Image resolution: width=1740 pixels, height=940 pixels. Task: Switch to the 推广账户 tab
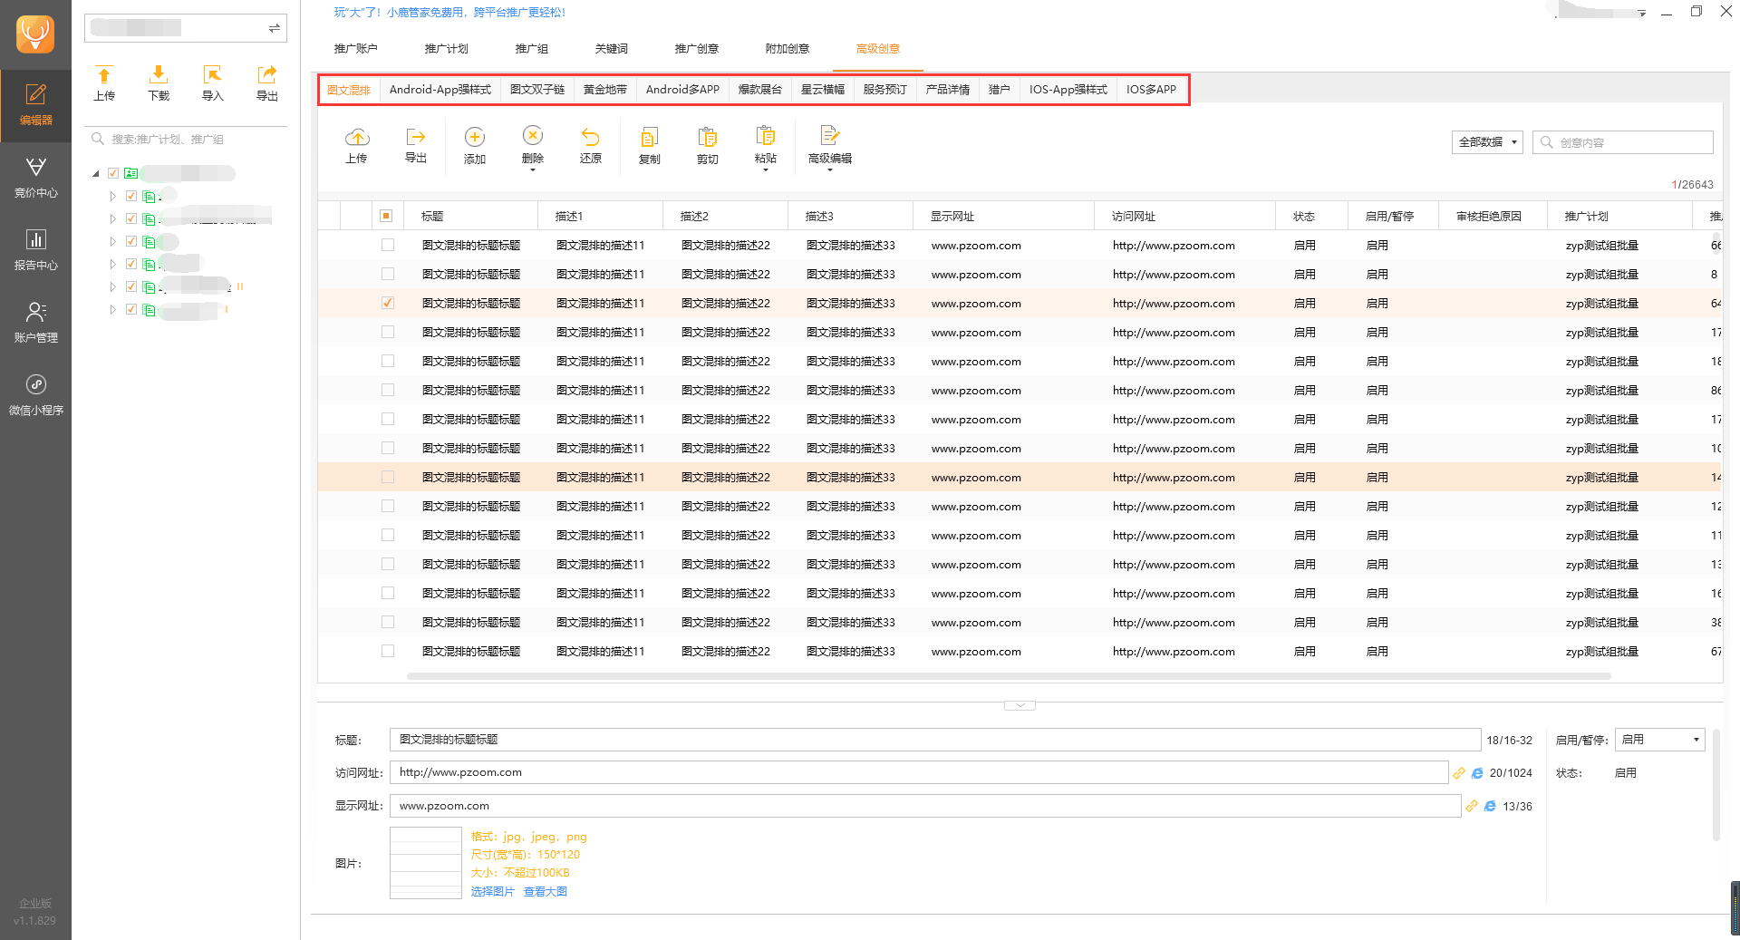(356, 49)
